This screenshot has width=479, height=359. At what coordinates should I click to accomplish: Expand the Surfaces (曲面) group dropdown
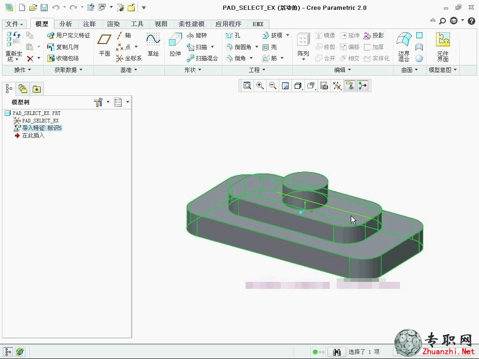[410, 70]
